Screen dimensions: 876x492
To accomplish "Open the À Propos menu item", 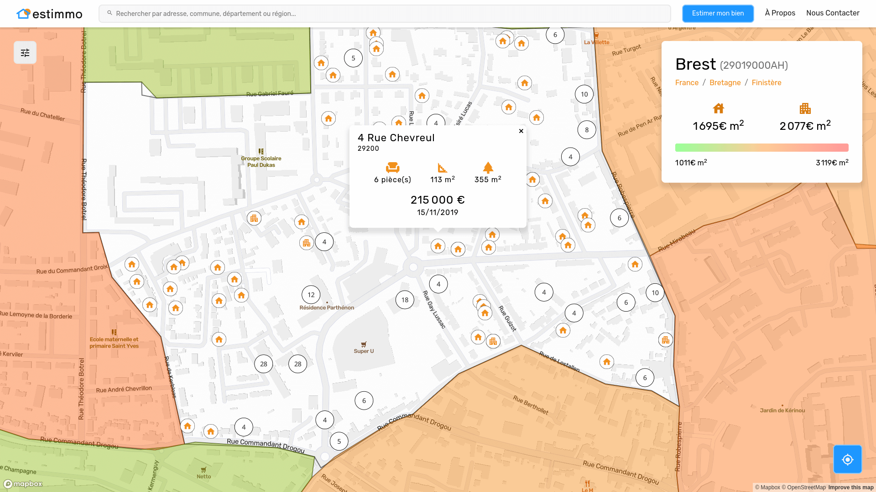I will (780, 13).
